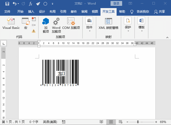Open the 文件 menu
The image size is (171, 125).
[7, 11]
